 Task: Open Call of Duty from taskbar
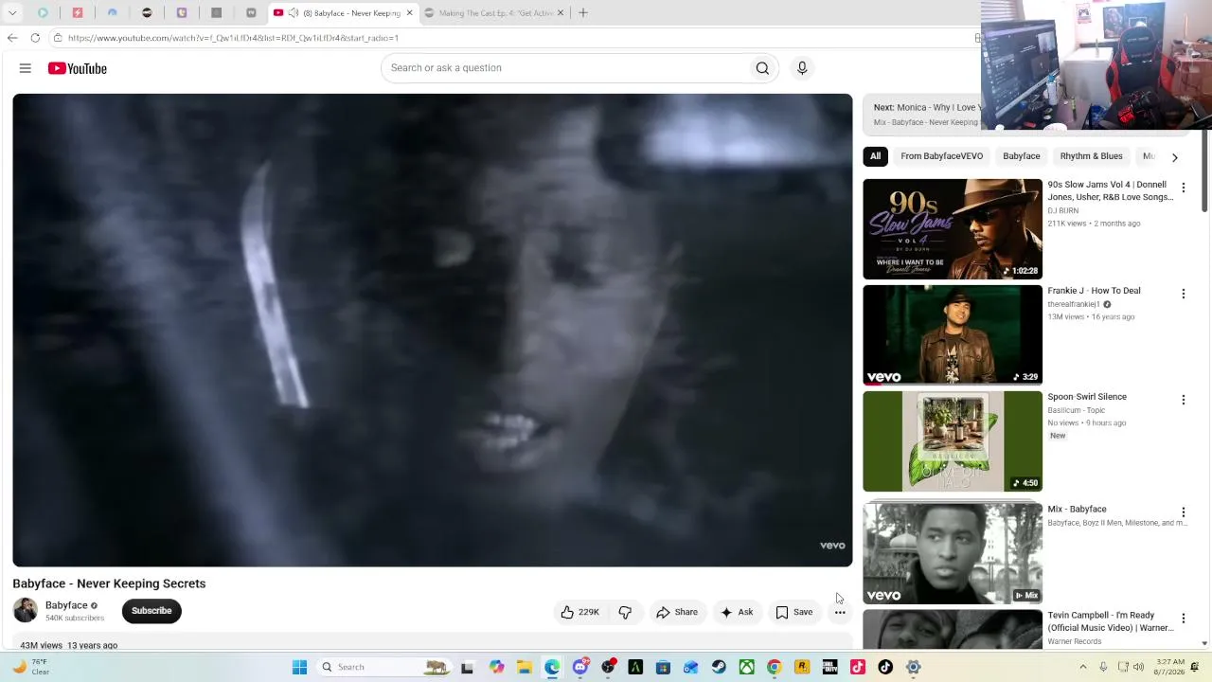829,667
